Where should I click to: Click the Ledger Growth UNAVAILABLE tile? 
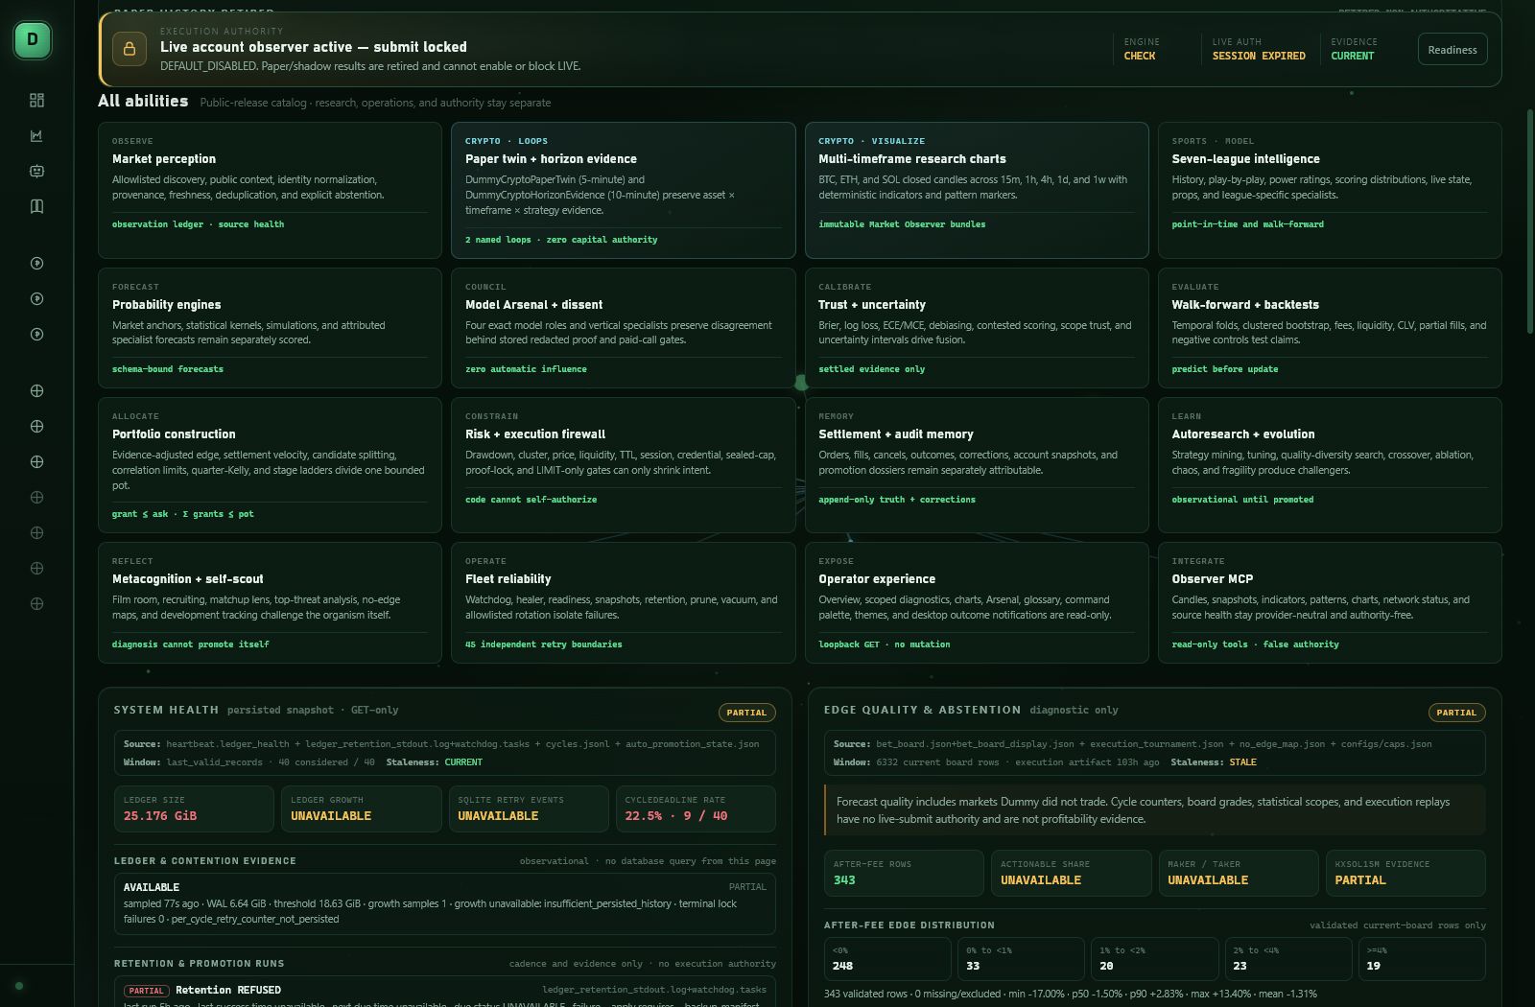[x=362, y=808]
